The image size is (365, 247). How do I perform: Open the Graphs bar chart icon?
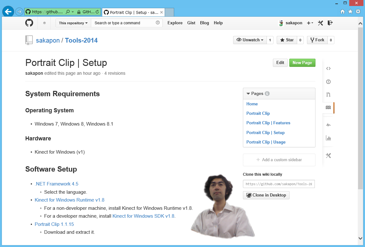[328, 138]
